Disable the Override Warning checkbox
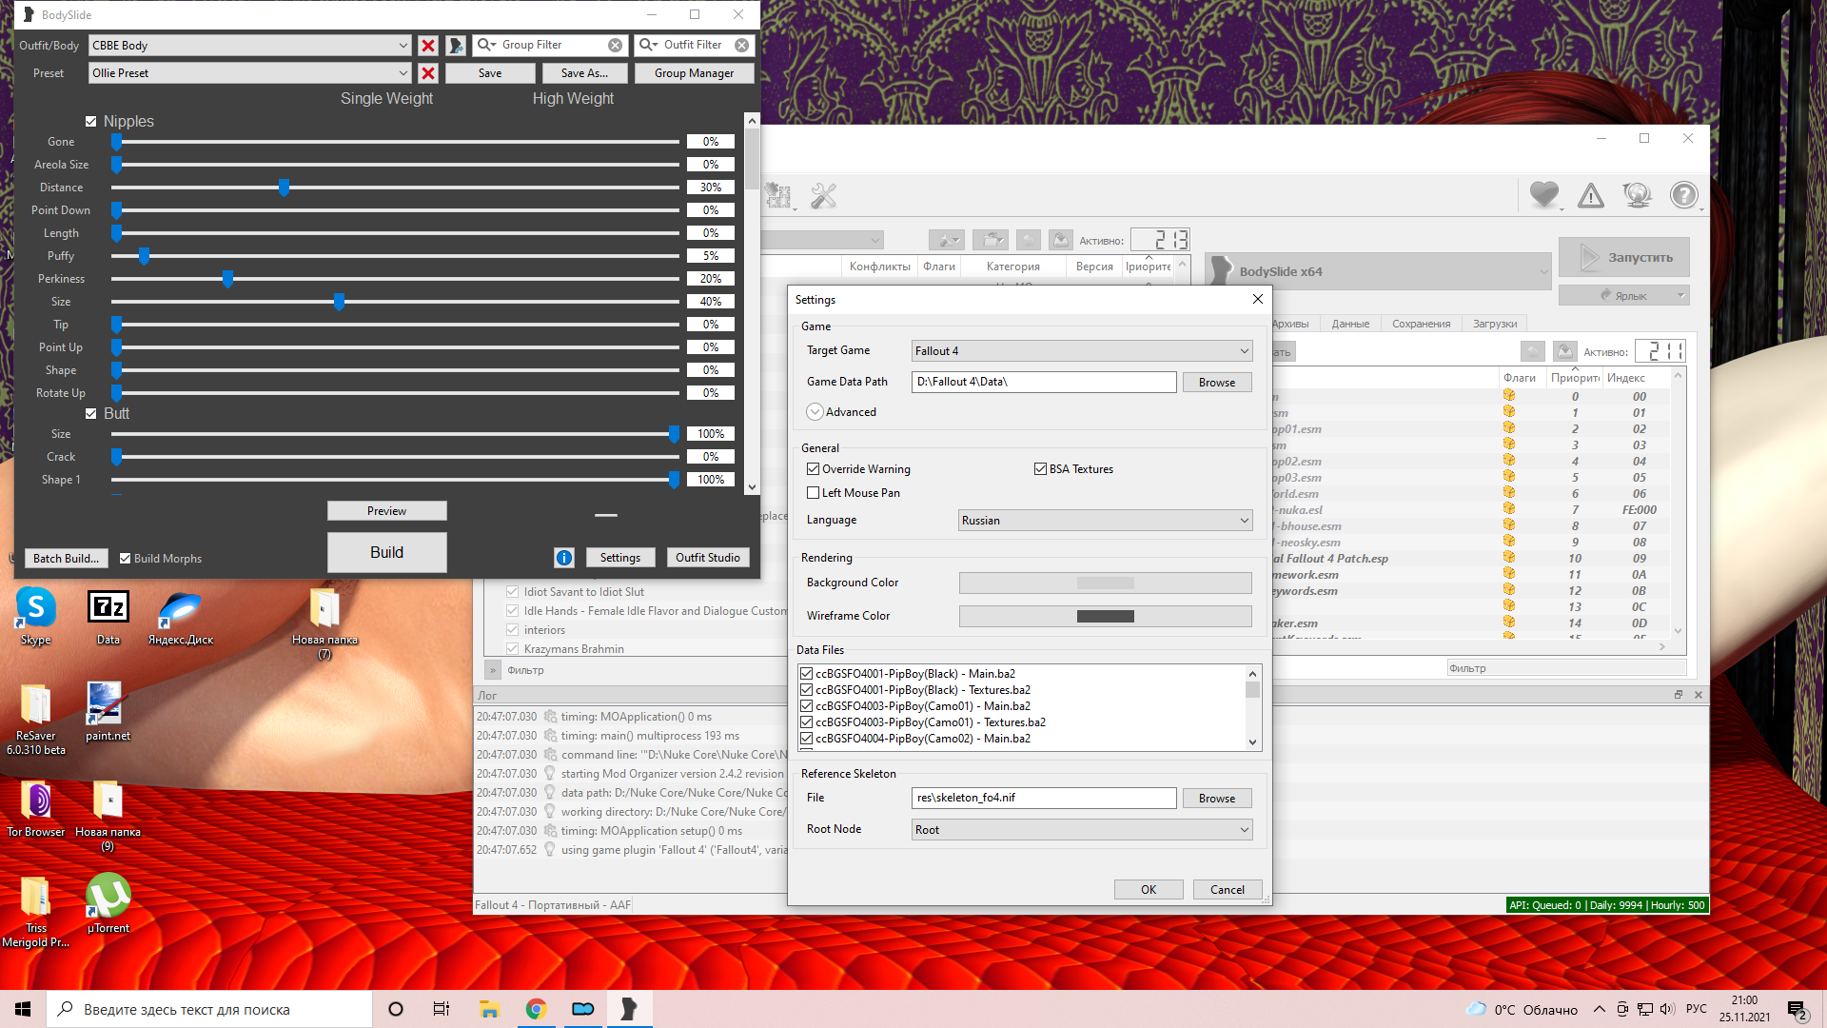The image size is (1827, 1028). [814, 469]
